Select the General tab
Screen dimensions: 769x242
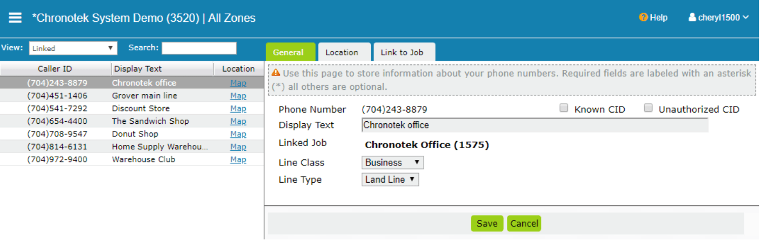(x=288, y=52)
